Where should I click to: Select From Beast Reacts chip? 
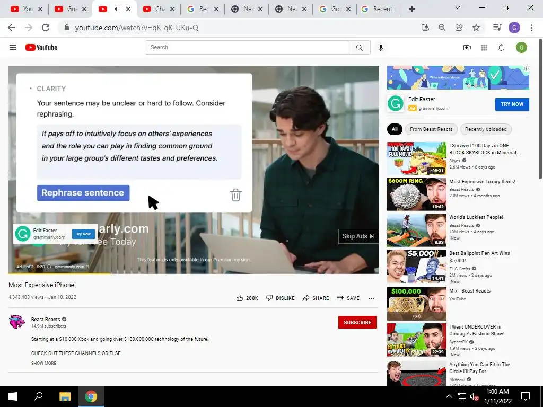(431, 129)
